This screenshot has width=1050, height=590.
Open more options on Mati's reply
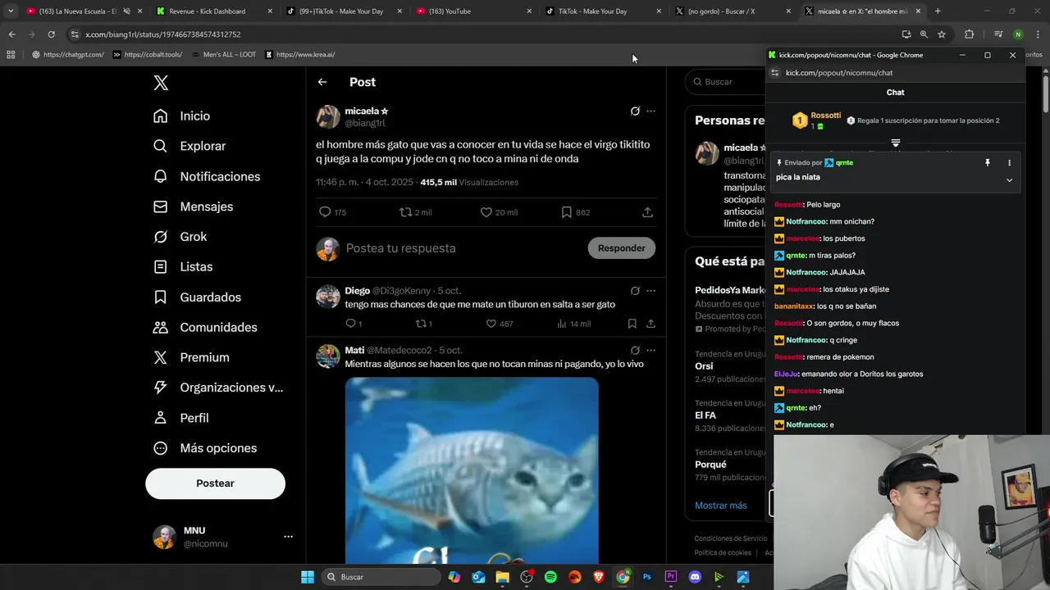click(x=651, y=350)
